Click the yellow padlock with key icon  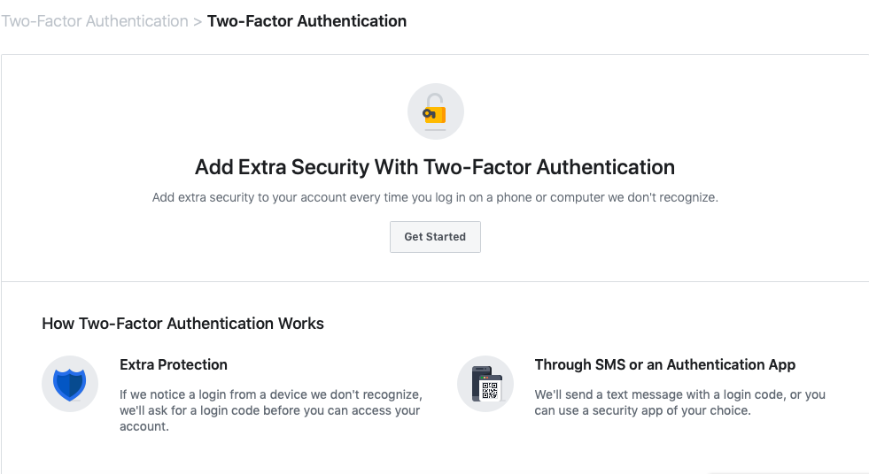pyautogui.click(x=435, y=110)
